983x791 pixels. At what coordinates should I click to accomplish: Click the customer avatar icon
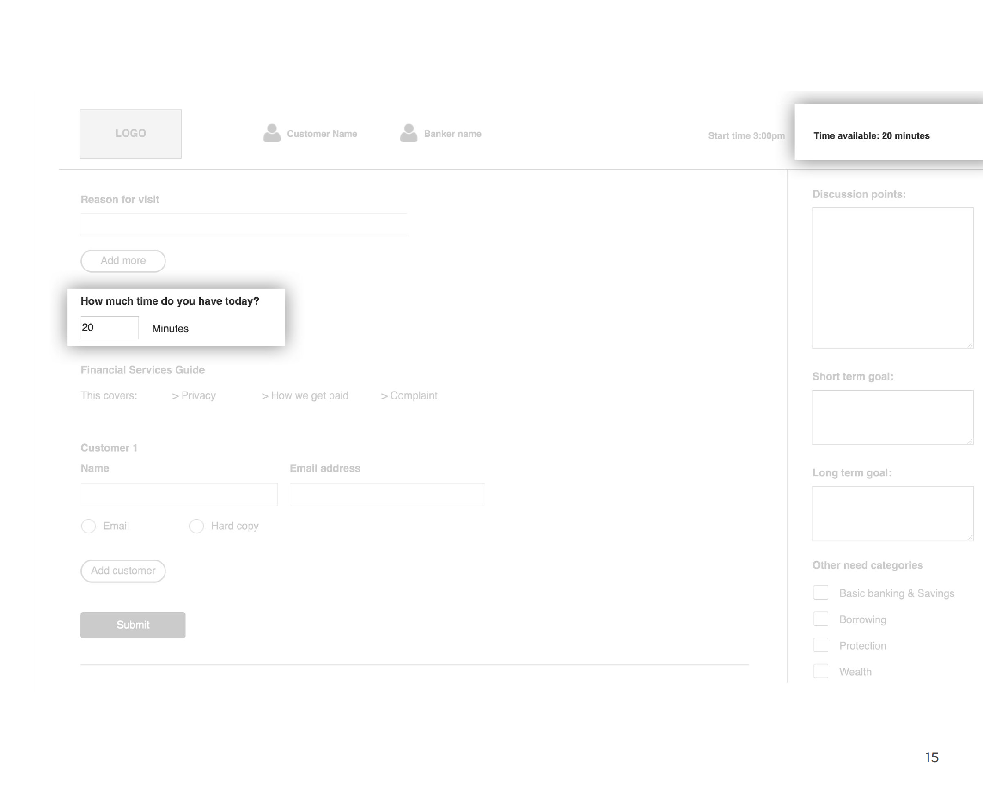click(272, 133)
